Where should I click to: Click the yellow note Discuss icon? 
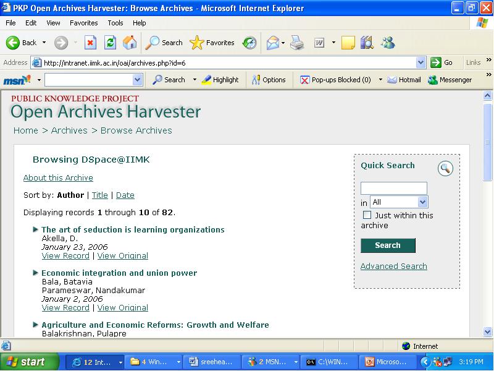point(348,43)
